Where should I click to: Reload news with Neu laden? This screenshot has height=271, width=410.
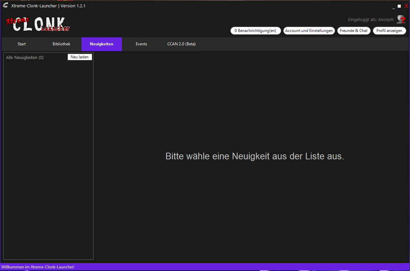[x=80, y=57]
